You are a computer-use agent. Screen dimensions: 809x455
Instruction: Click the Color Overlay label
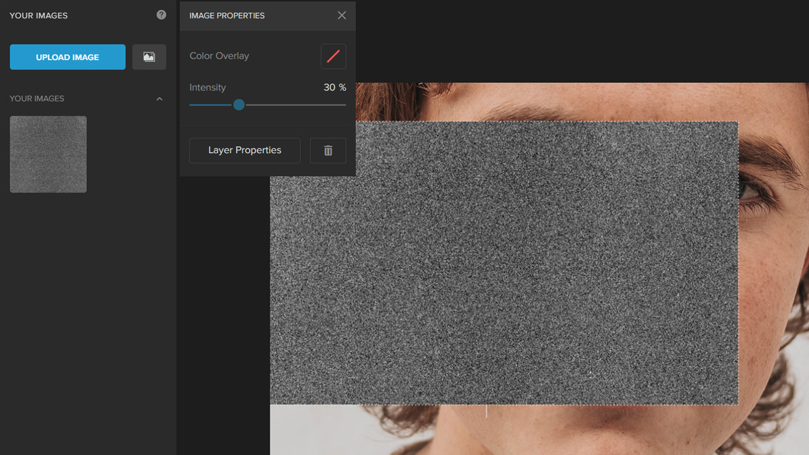(x=219, y=56)
